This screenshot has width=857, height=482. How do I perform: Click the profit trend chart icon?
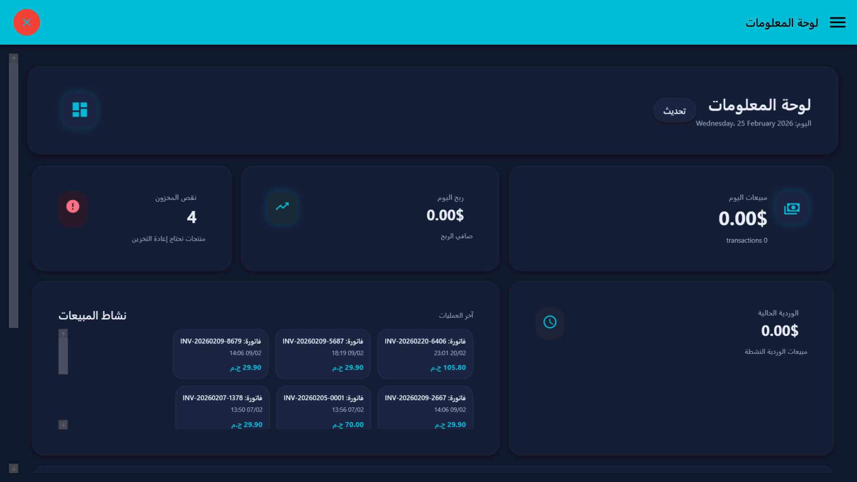pos(282,207)
